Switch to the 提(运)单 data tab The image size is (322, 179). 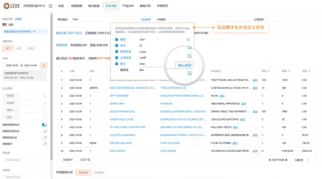coord(69,33)
